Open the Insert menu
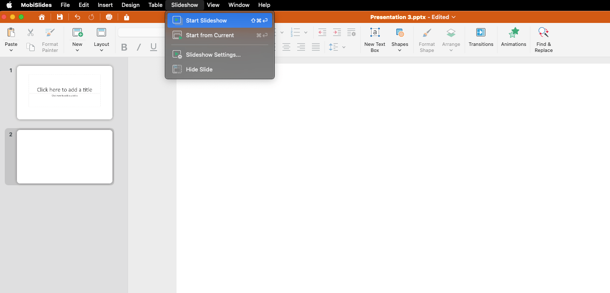This screenshot has height=293, width=610. (x=105, y=5)
